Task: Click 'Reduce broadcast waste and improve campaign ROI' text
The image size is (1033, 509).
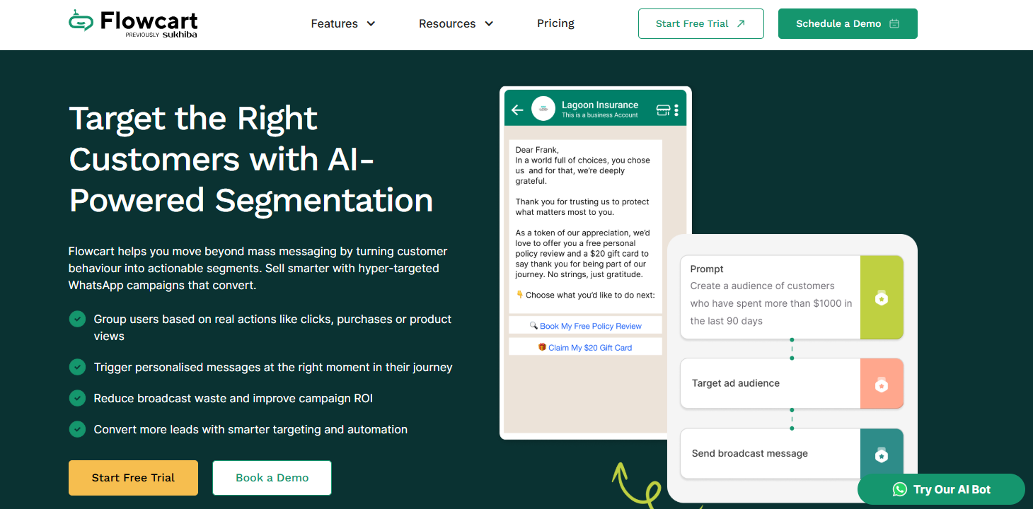Action: [233, 399]
